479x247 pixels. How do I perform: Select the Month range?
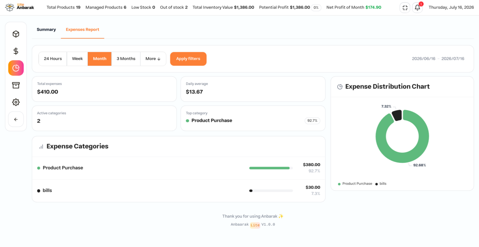[x=100, y=59]
